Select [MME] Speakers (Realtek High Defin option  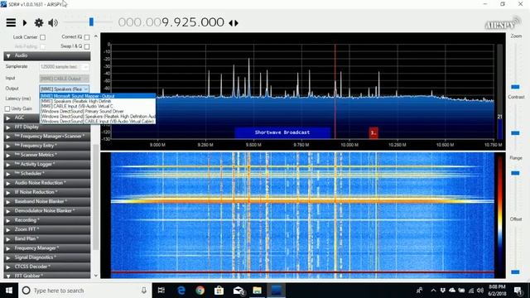tap(98, 101)
